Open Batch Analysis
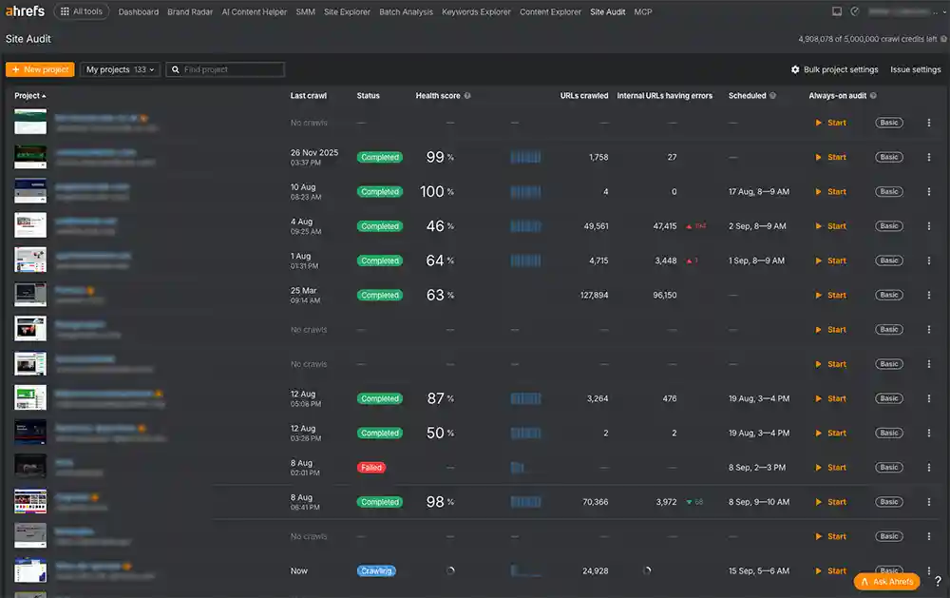This screenshot has height=598, width=950. 406,12
